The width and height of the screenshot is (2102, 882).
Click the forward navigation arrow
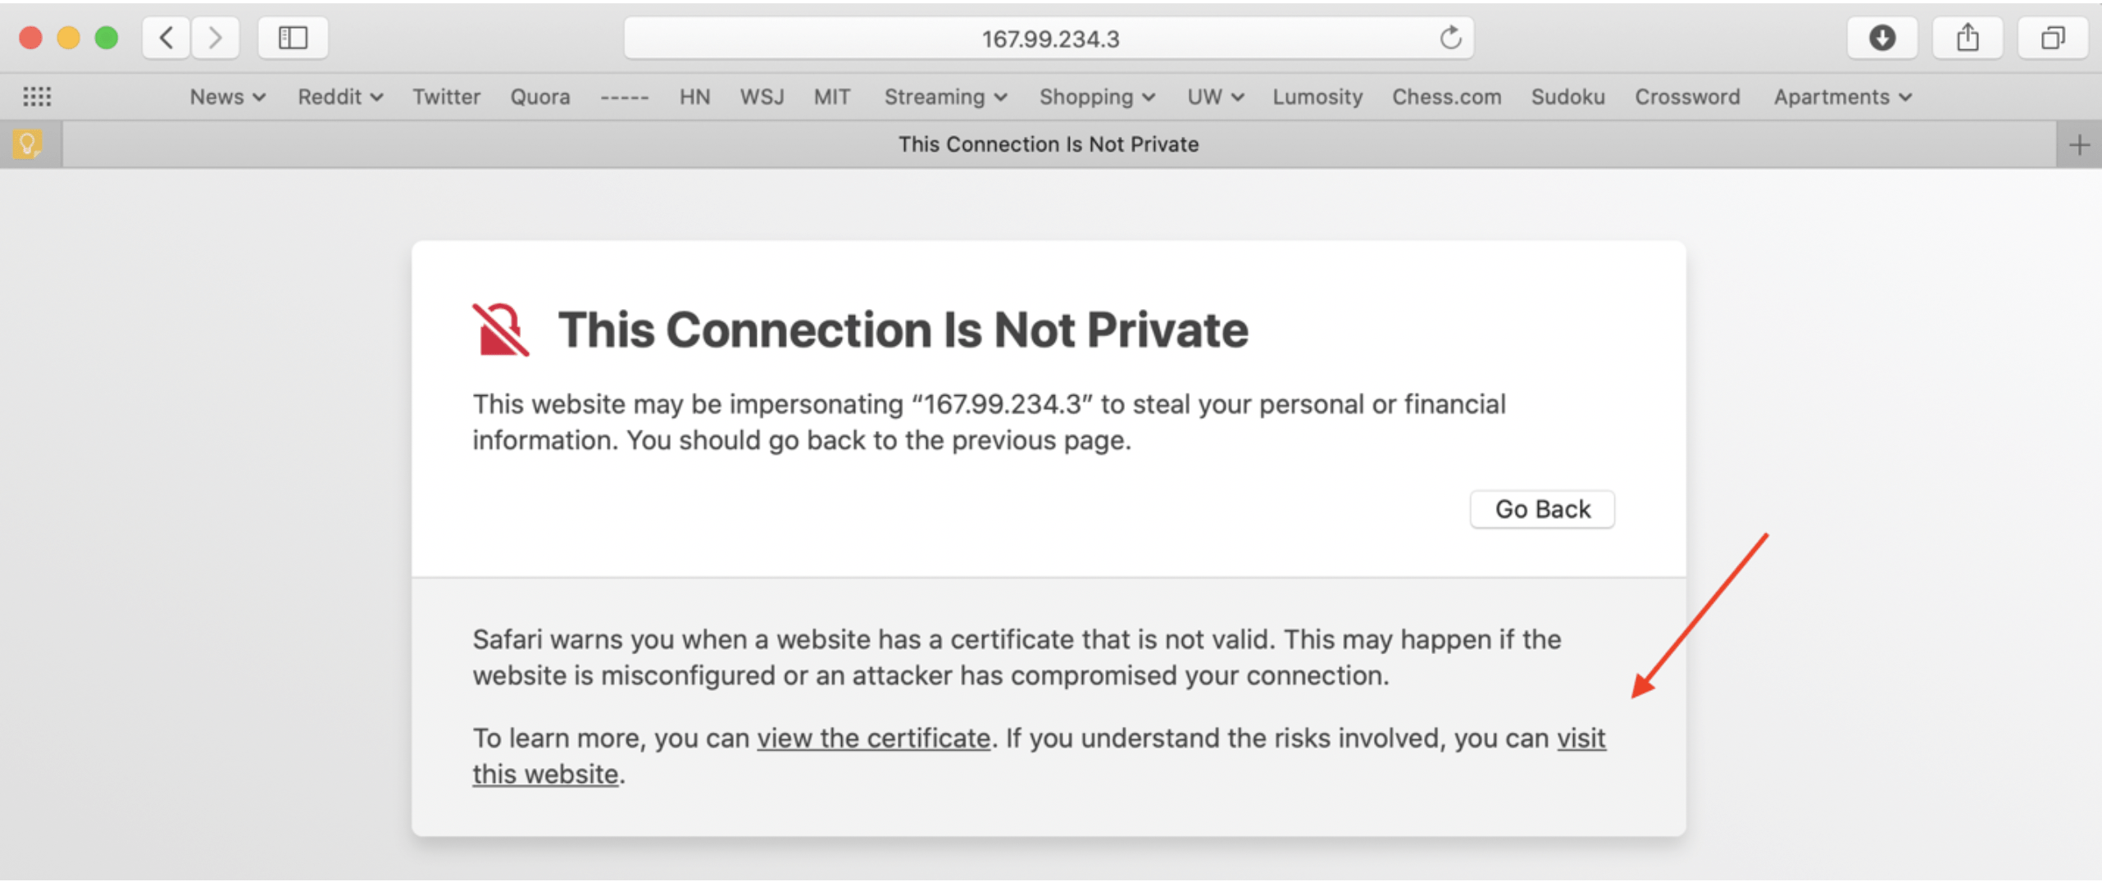pos(215,38)
